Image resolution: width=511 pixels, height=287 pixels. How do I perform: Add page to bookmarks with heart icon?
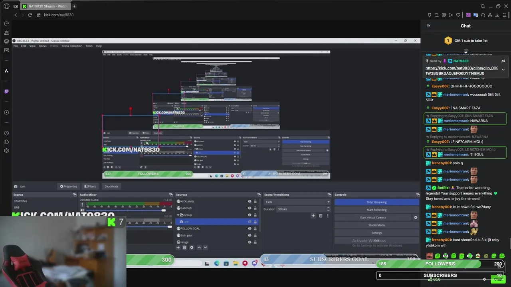(x=458, y=15)
